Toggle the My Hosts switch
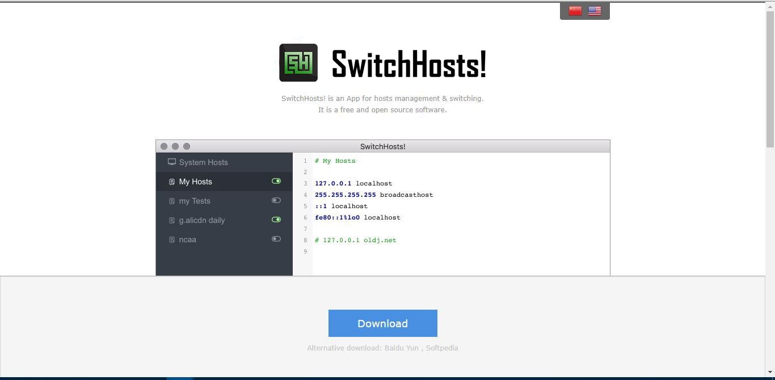Viewport: 775px width, 380px height. (x=276, y=181)
